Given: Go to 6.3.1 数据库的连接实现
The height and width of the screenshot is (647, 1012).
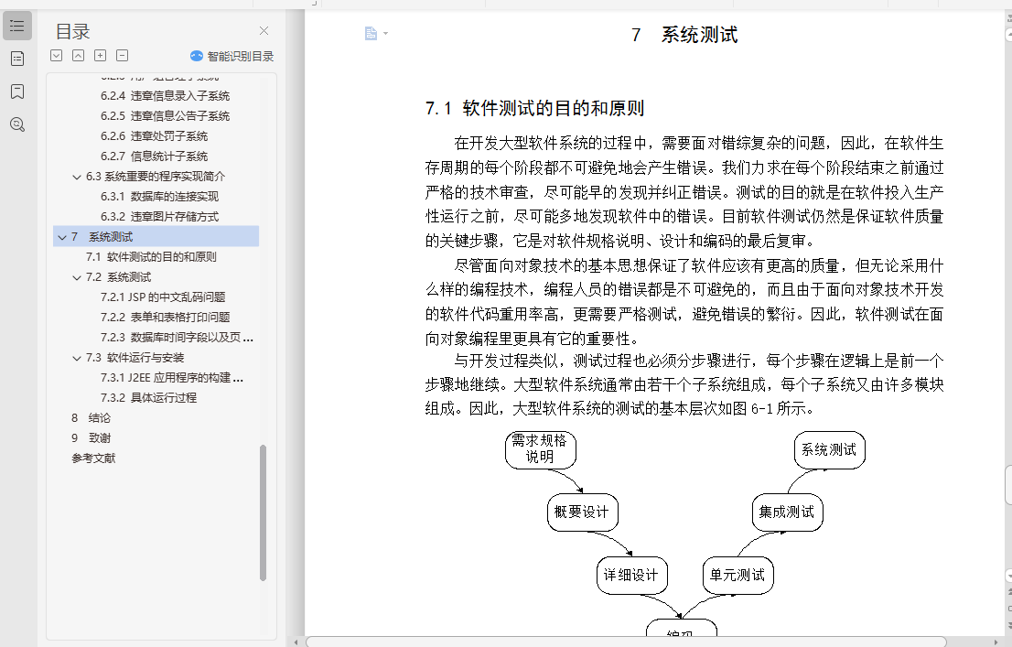Looking at the screenshot, I should coord(159,196).
